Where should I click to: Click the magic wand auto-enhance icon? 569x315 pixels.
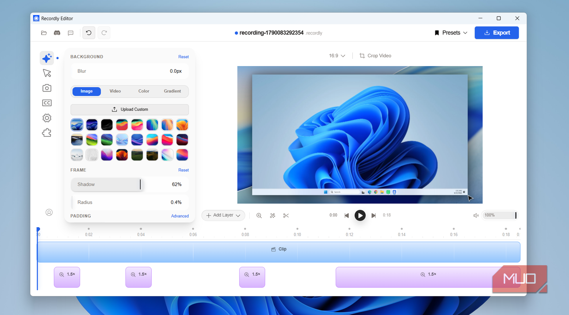tap(272, 216)
